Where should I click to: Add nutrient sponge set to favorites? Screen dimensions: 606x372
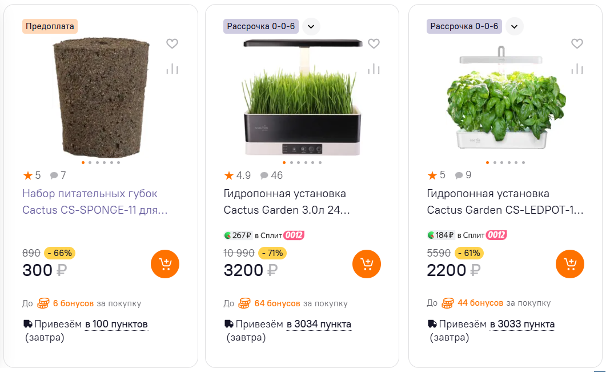coord(172,43)
